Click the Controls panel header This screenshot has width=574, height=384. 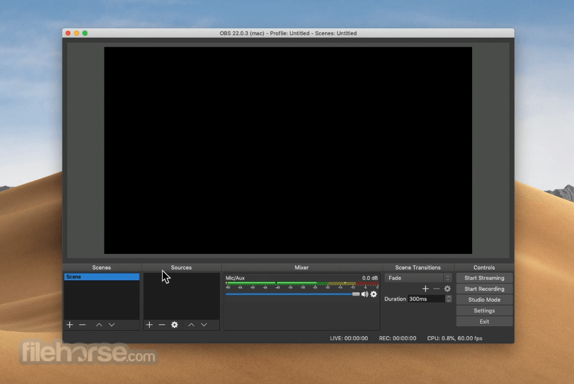click(484, 268)
